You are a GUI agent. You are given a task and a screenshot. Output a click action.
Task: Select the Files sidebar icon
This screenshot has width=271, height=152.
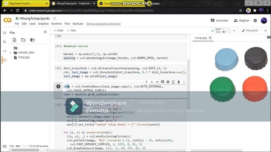[x=5, y=60]
